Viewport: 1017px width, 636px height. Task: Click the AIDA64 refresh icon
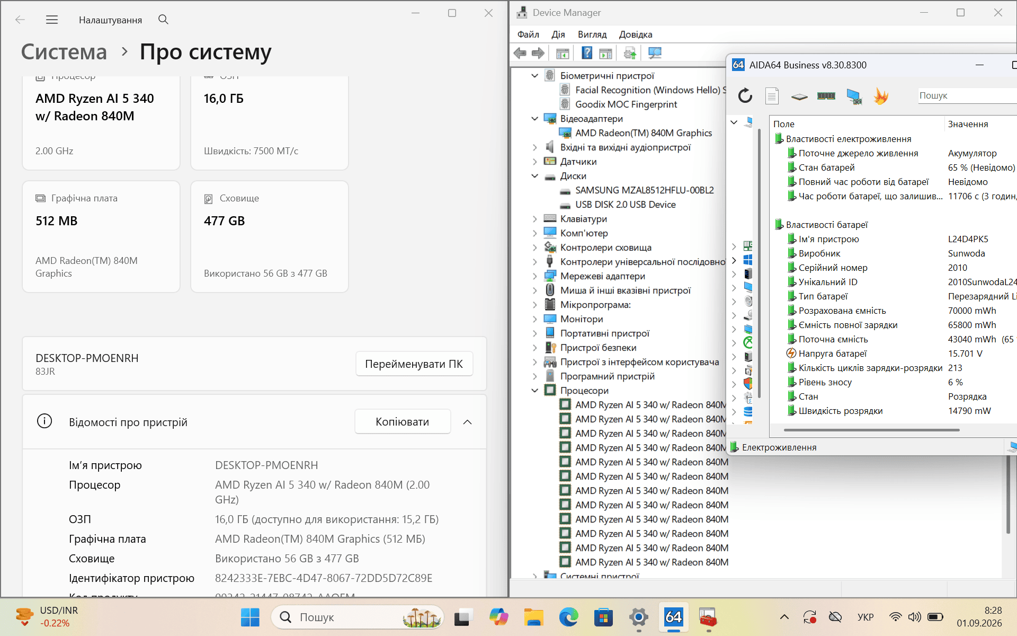tap(745, 96)
